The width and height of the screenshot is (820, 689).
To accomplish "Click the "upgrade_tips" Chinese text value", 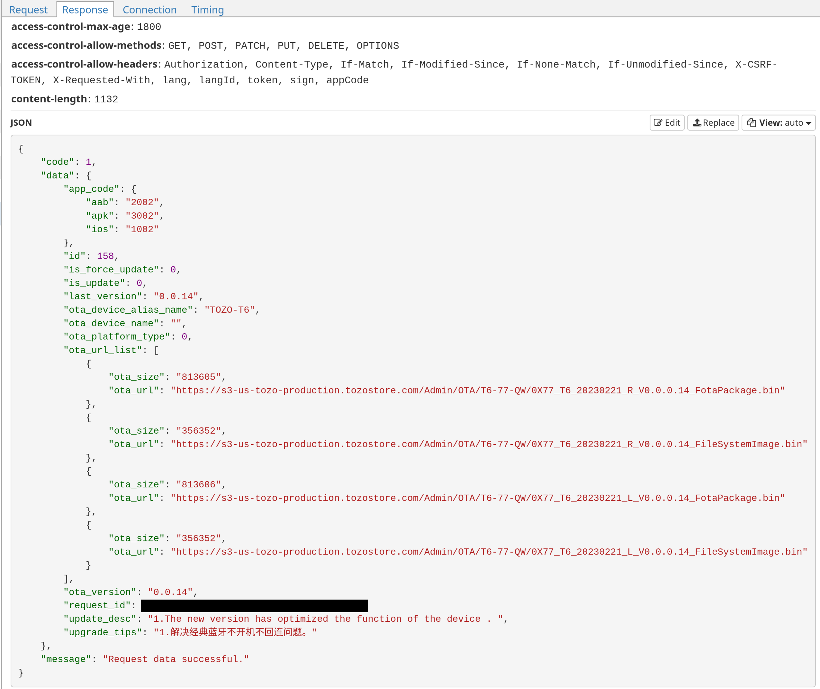I will pos(235,632).
